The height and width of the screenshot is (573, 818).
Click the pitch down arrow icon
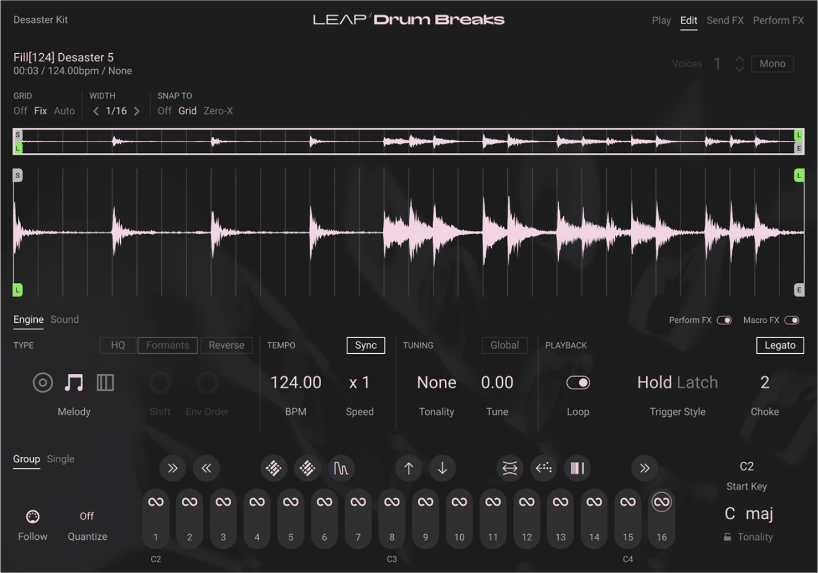(x=442, y=468)
